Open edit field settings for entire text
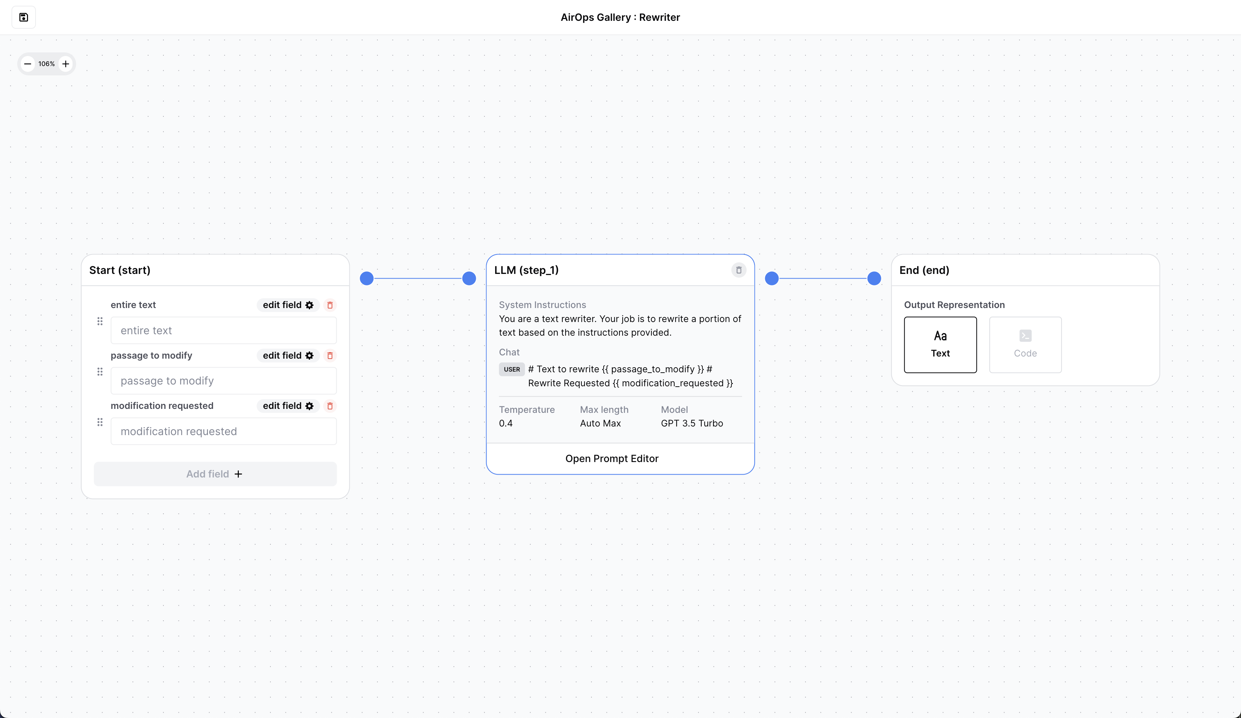This screenshot has height=718, width=1241. 288,305
